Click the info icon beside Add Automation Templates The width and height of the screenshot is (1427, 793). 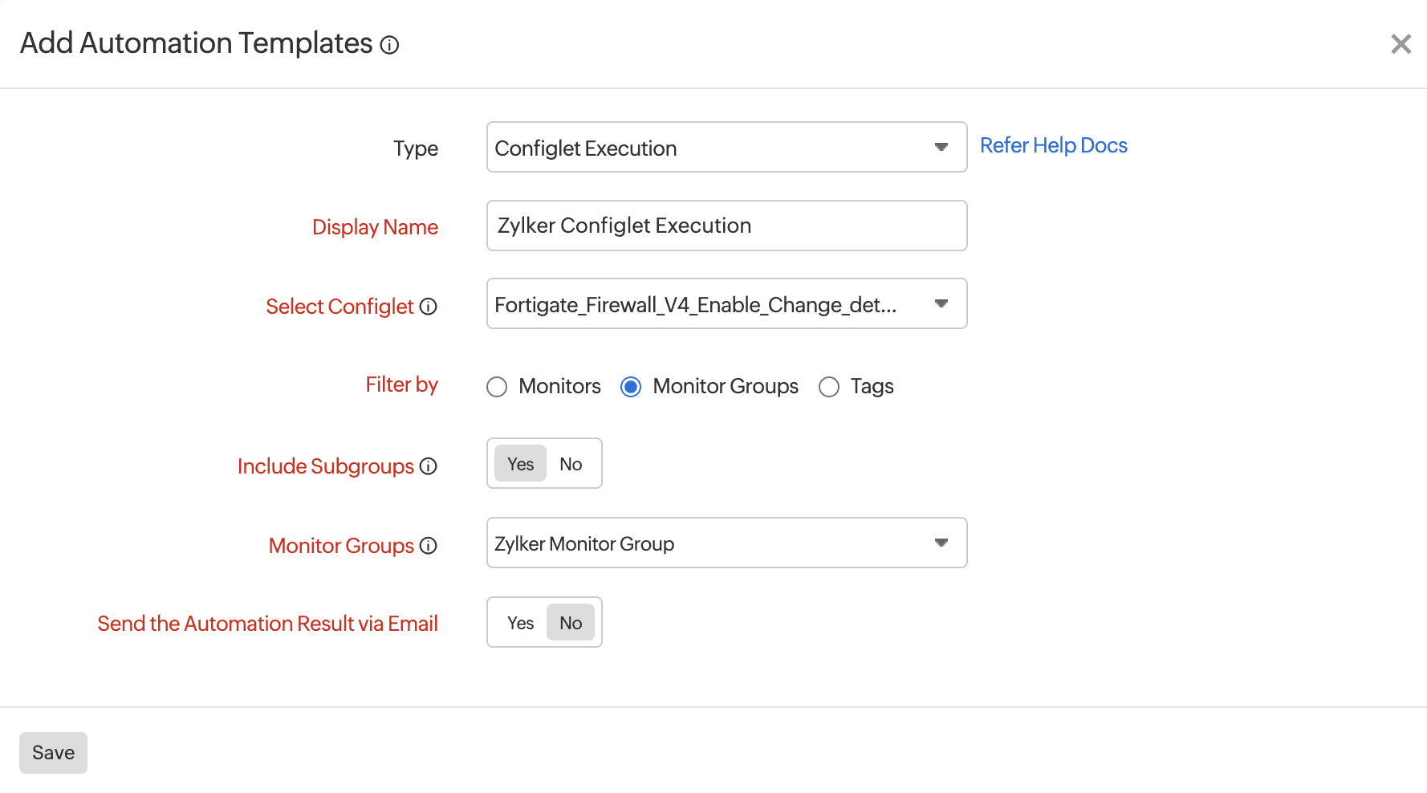[389, 45]
